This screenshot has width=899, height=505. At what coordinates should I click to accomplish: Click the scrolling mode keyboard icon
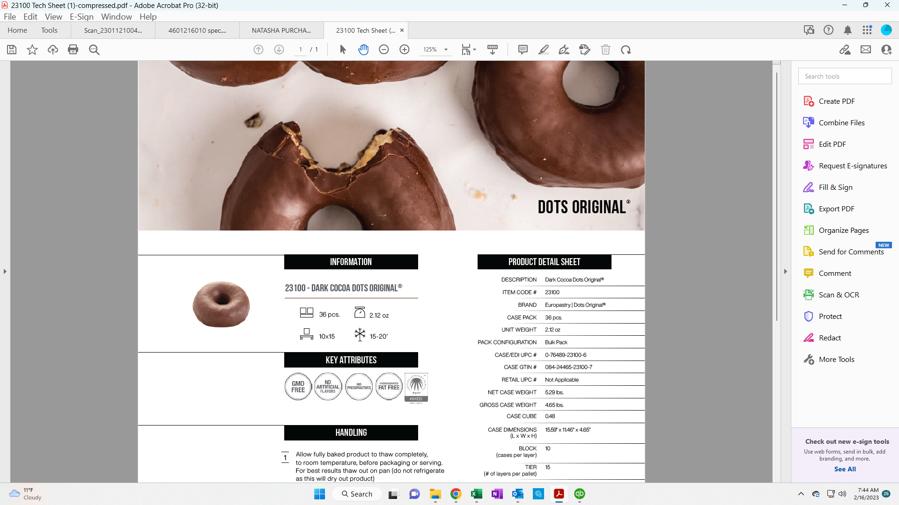point(493,50)
